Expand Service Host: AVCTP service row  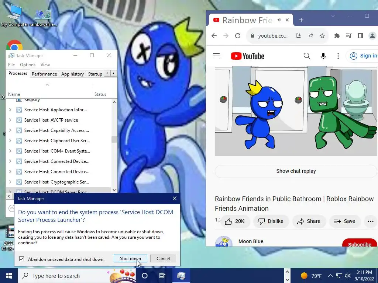(x=10, y=120)
